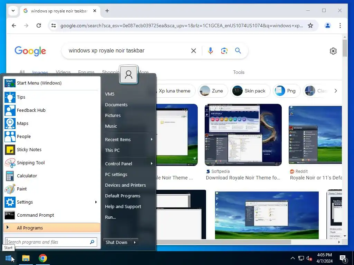This screenshot has height=265, width=354.
Task: Open Reddit Royale Noir result link
Action: 316,178
